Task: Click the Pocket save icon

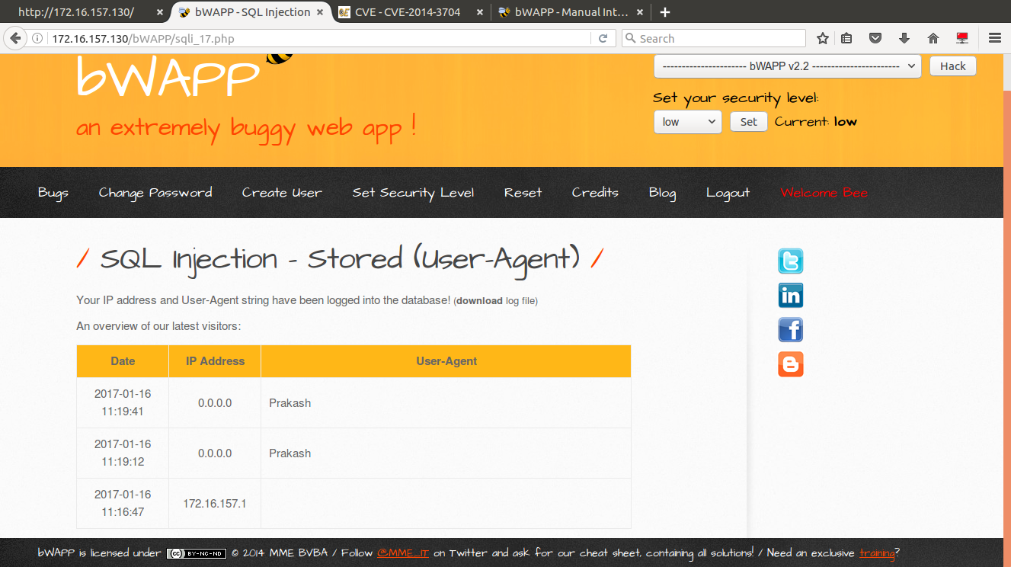Action: (x=875, y=38)
